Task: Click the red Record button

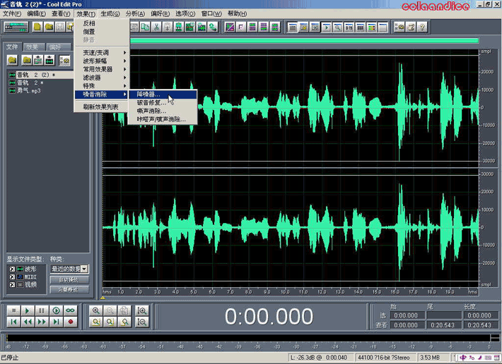Action: [x=71, y=322]
